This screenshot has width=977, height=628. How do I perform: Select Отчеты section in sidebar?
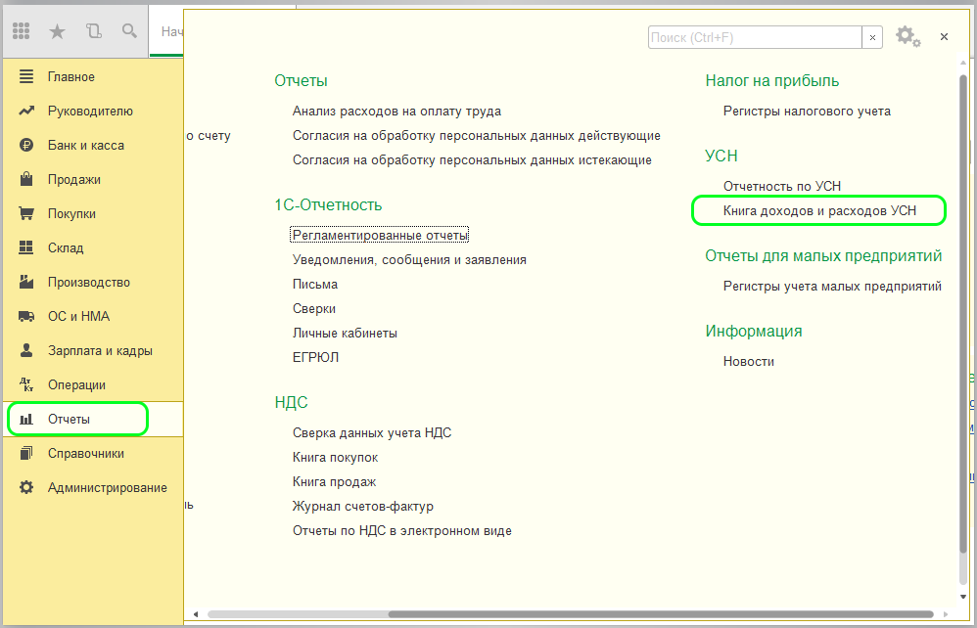tap(69, 420)
